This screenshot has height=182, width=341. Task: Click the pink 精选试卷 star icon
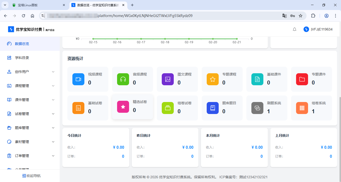coord(123,107)
